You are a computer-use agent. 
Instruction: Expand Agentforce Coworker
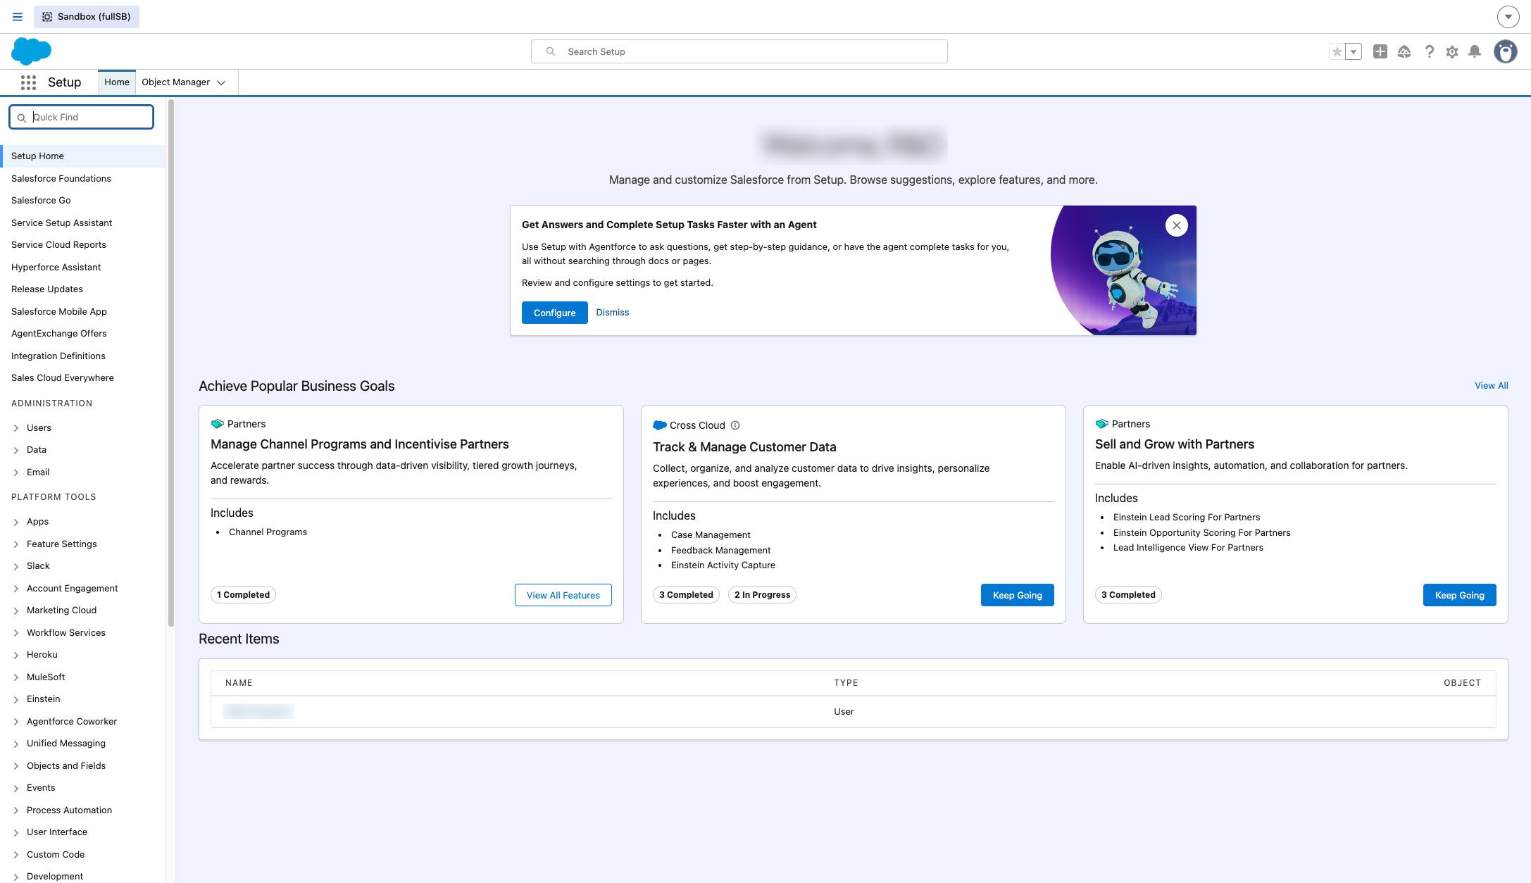(16, 722)
